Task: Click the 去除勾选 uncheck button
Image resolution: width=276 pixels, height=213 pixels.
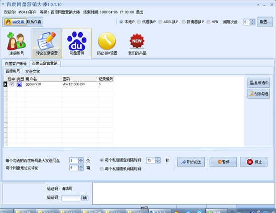Action: pos(258,94)
